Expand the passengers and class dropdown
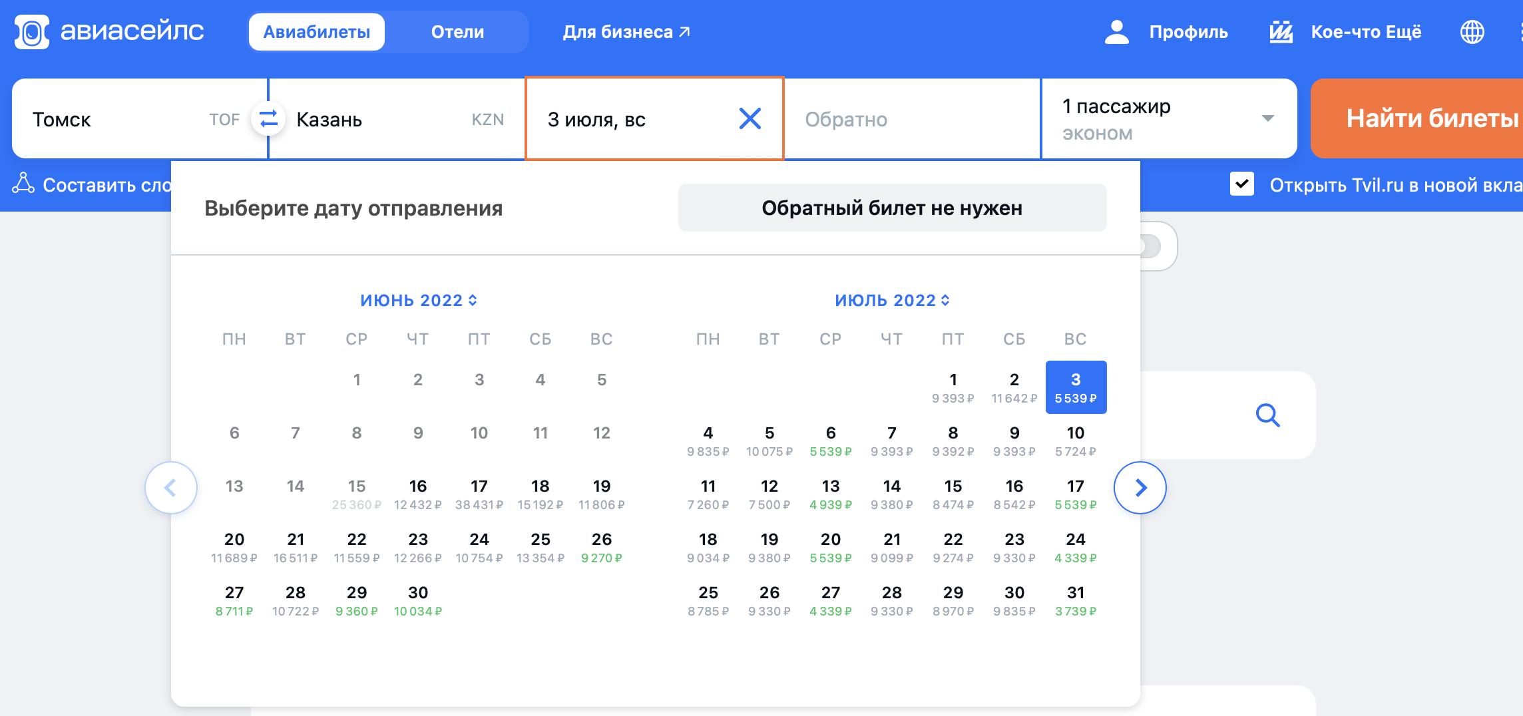 pyautogui.click(x=1267, y=119)
